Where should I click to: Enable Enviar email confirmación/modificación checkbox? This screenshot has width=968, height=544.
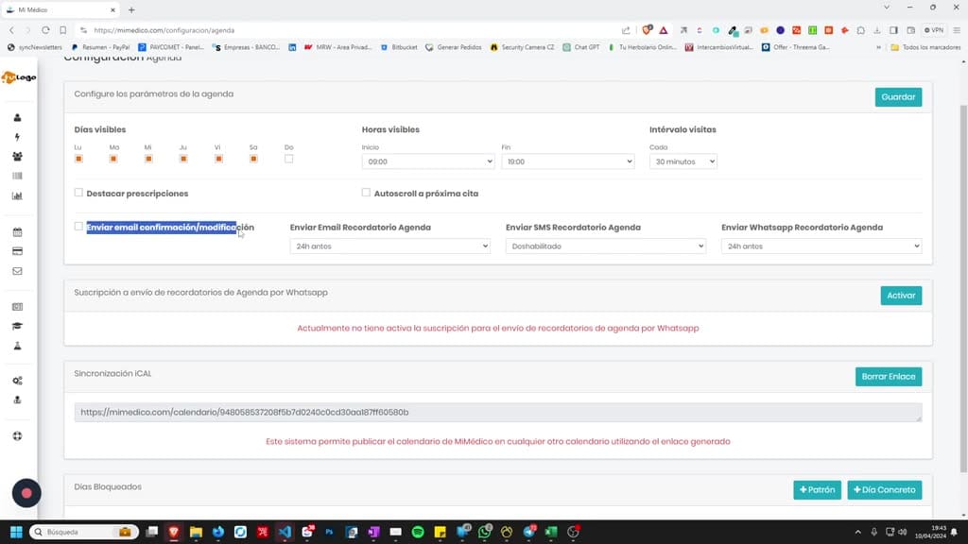(78, 227)
